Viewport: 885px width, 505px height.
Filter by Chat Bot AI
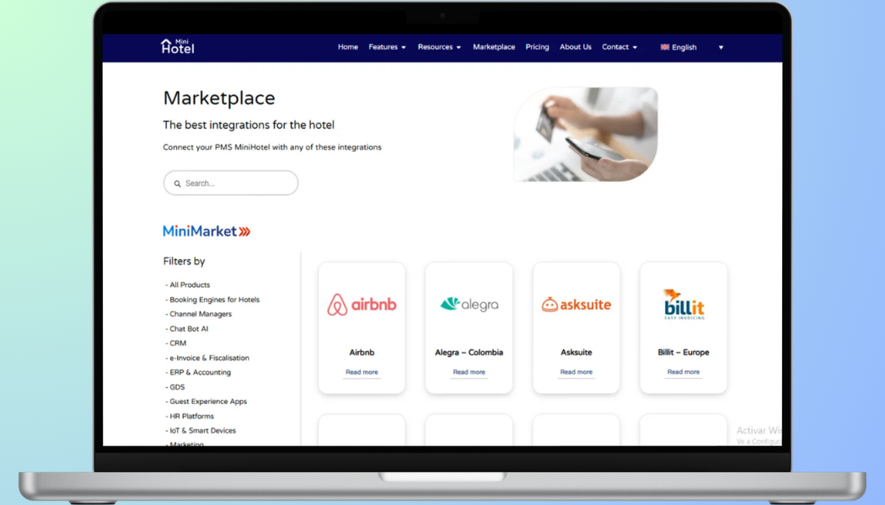(x=187, y=328)
